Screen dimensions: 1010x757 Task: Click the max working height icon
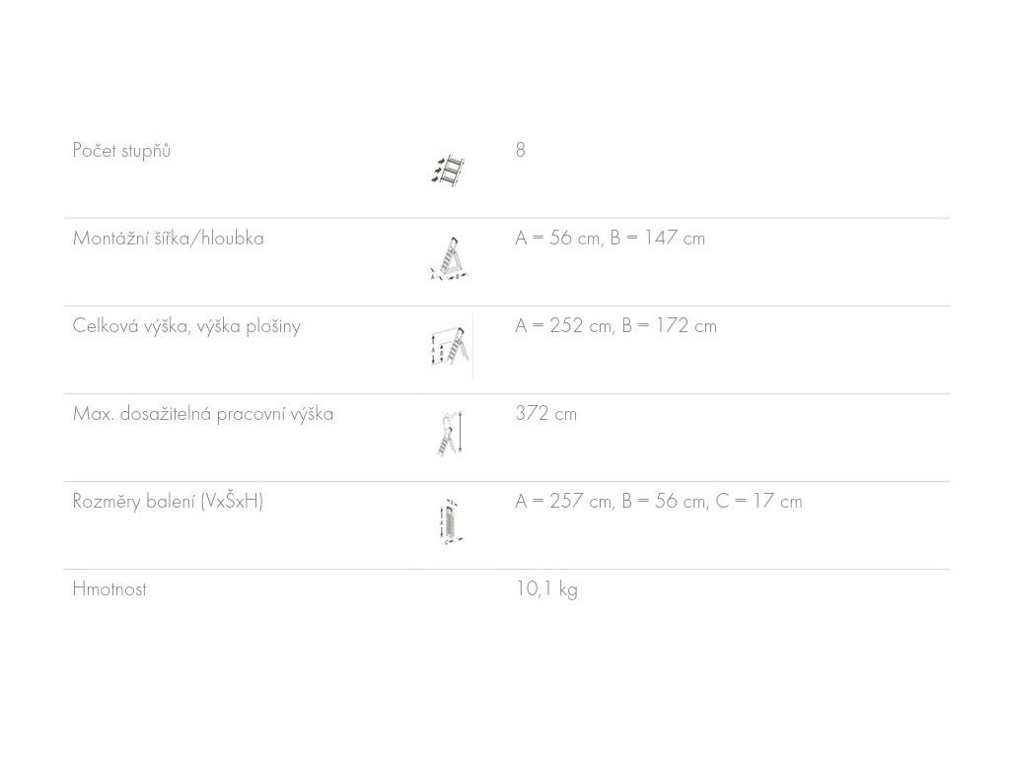tap(450, 433)
